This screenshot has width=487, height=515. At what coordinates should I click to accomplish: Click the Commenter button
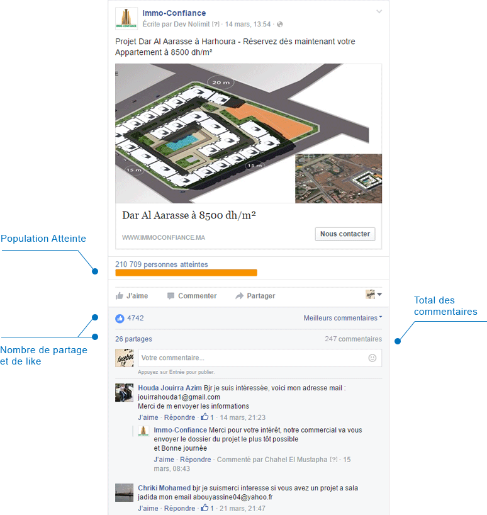192,296
